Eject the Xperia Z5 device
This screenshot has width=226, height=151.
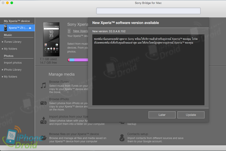(x=30, y=28)
